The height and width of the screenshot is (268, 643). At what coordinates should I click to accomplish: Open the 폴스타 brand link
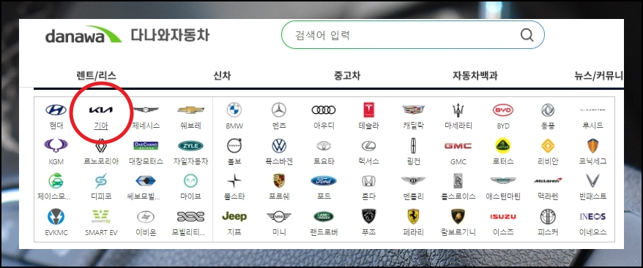point(234,197)
